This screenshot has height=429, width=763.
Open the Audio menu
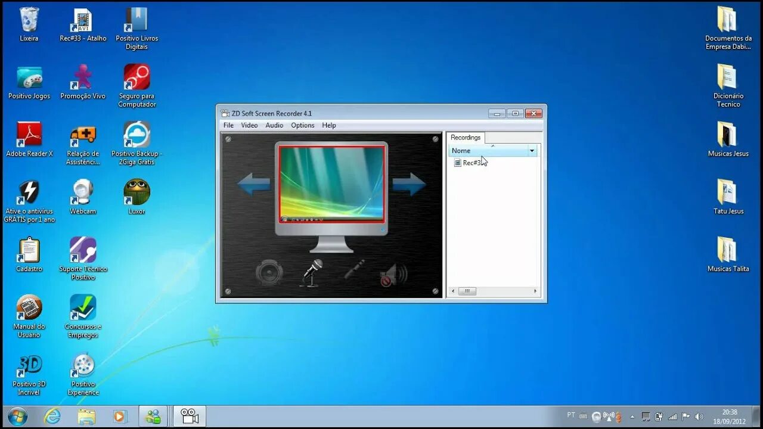click(x=274, y=125)
